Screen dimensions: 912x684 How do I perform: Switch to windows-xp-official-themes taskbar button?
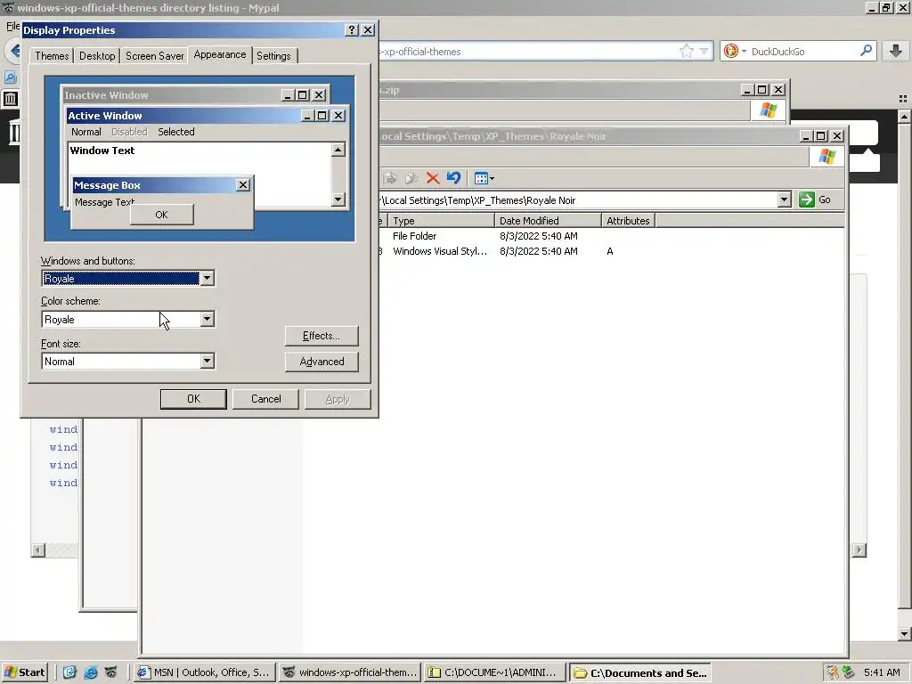click(349, 672)
